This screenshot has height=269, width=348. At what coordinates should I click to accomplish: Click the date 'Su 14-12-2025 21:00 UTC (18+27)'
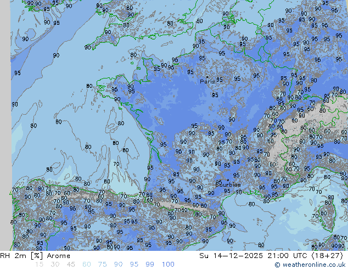271,256
